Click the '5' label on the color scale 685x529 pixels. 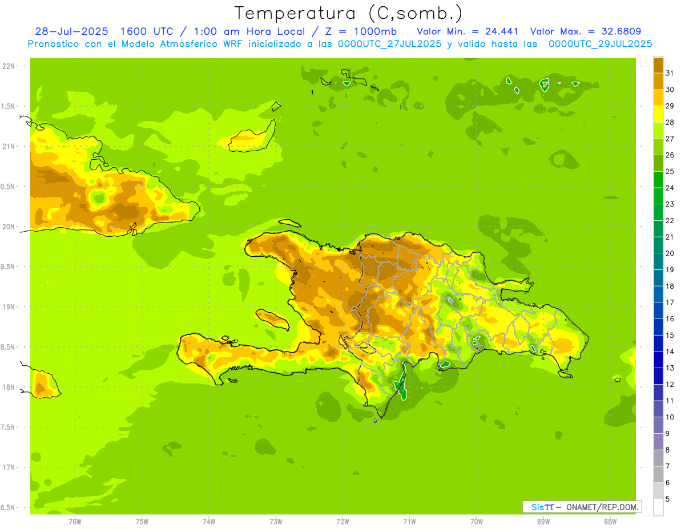tap(668, 499)
